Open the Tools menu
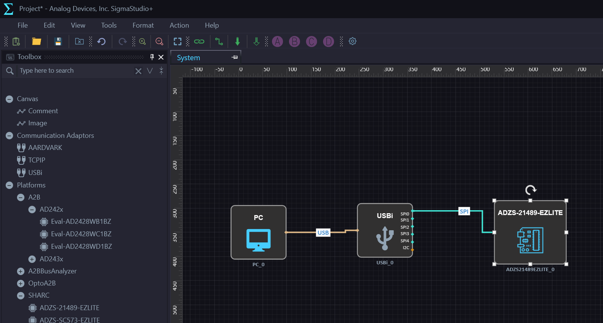Viewport: 603px width, 323px height. [x=109, y=25]
